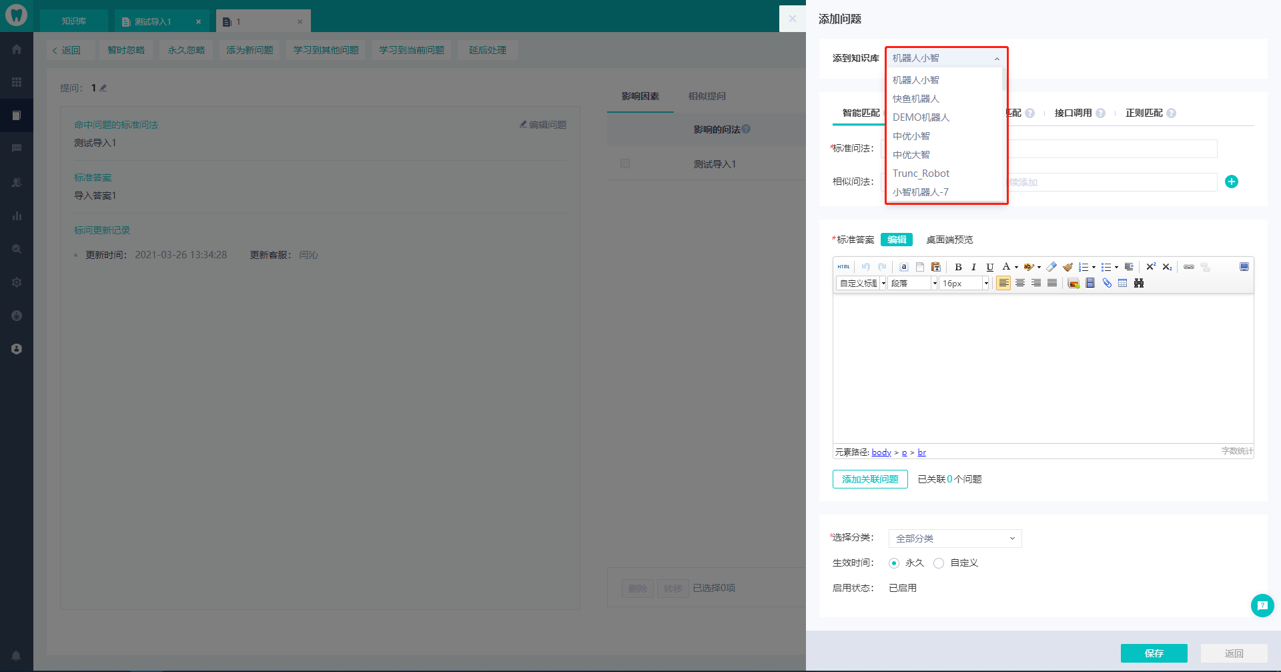Click the select-all icon in editor
The height and width of the screenshot is (672, 1281).
(x=904, y=267)
